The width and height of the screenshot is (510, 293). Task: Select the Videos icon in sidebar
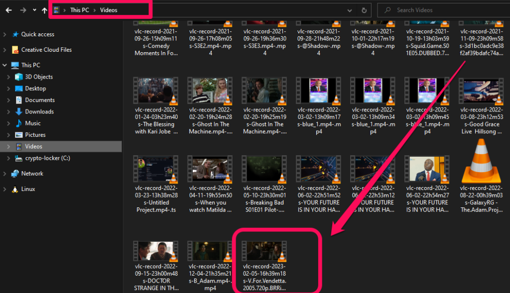19,146
